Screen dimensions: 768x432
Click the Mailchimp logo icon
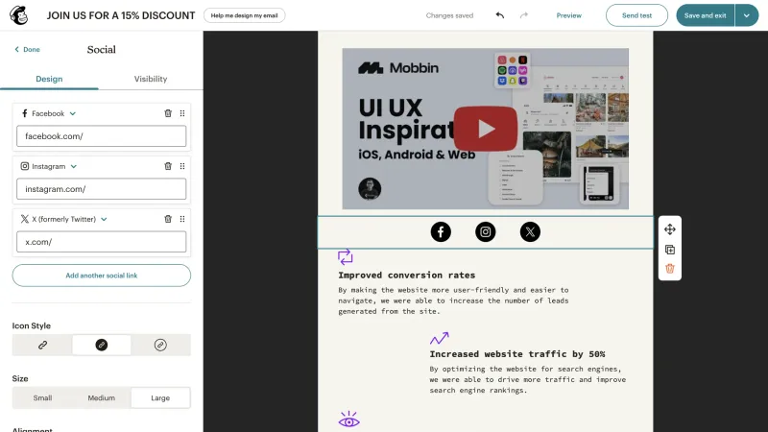(x=18, y=15)
